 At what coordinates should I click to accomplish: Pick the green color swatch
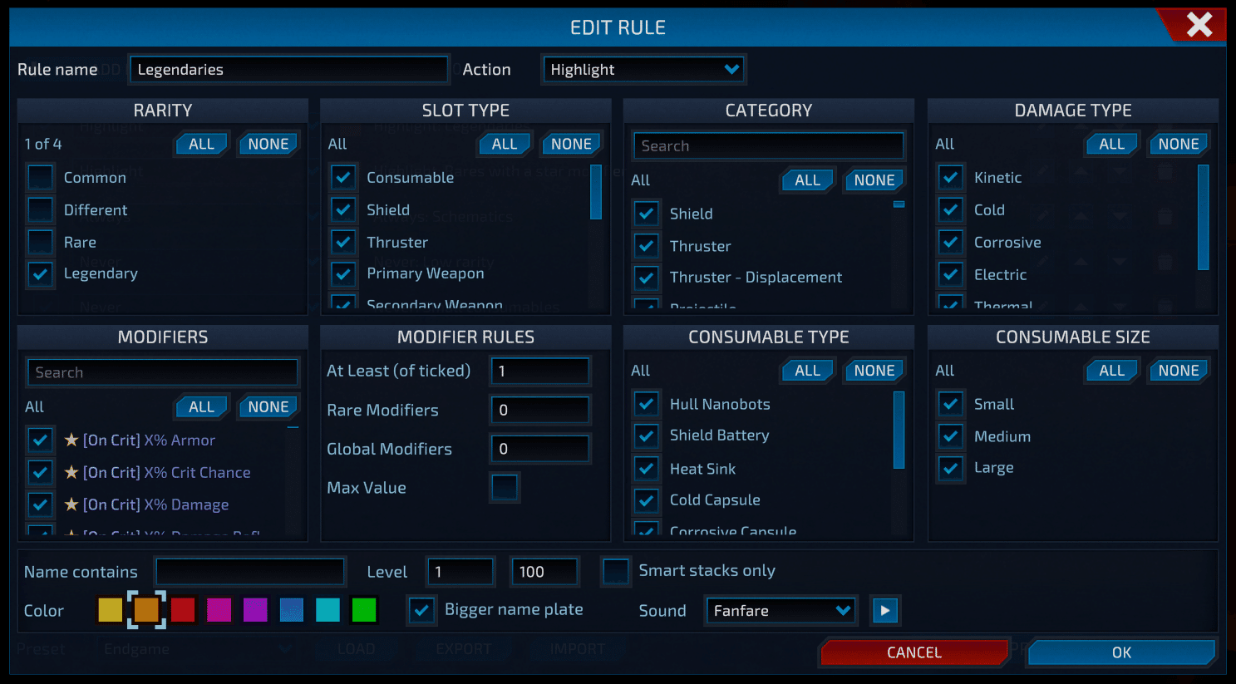364,610
